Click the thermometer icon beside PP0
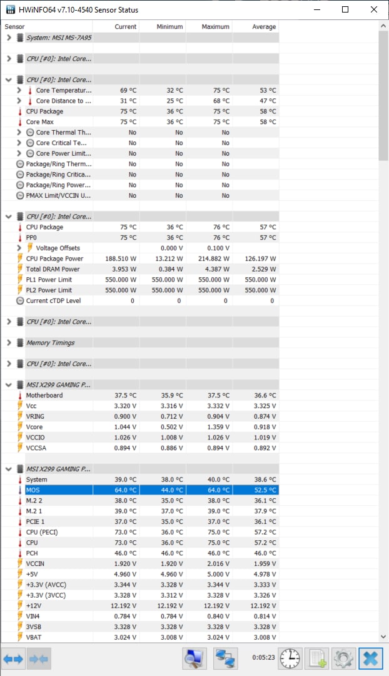This screenshot has width=389, height=676. 20,238
